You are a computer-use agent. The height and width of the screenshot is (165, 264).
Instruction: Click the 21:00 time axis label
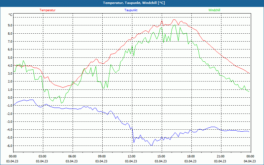pyautogui.click(x=221, y=156)
